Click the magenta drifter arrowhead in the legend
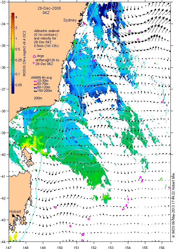 click(x=34, y=63)
